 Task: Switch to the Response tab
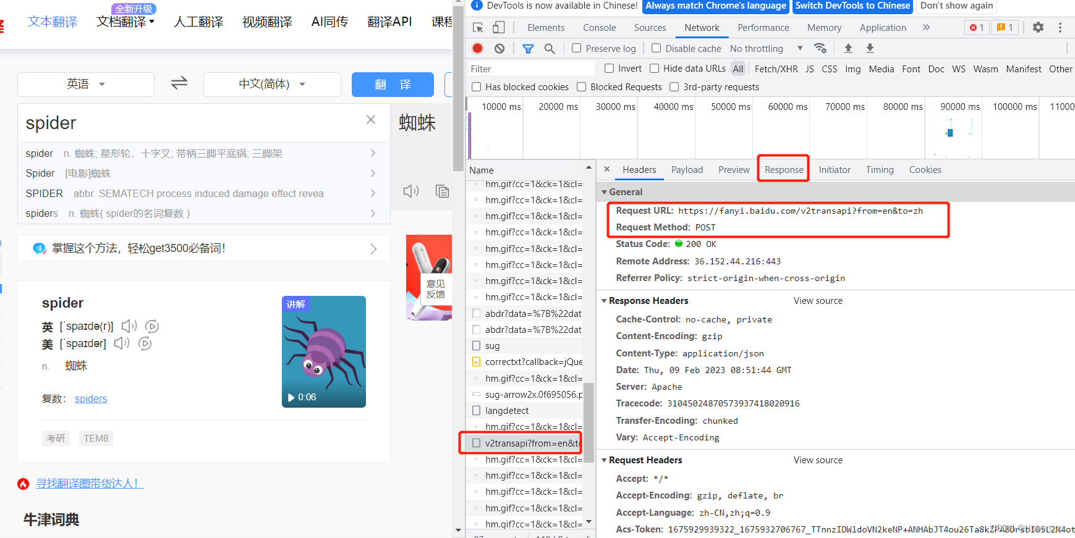(784, 170)
